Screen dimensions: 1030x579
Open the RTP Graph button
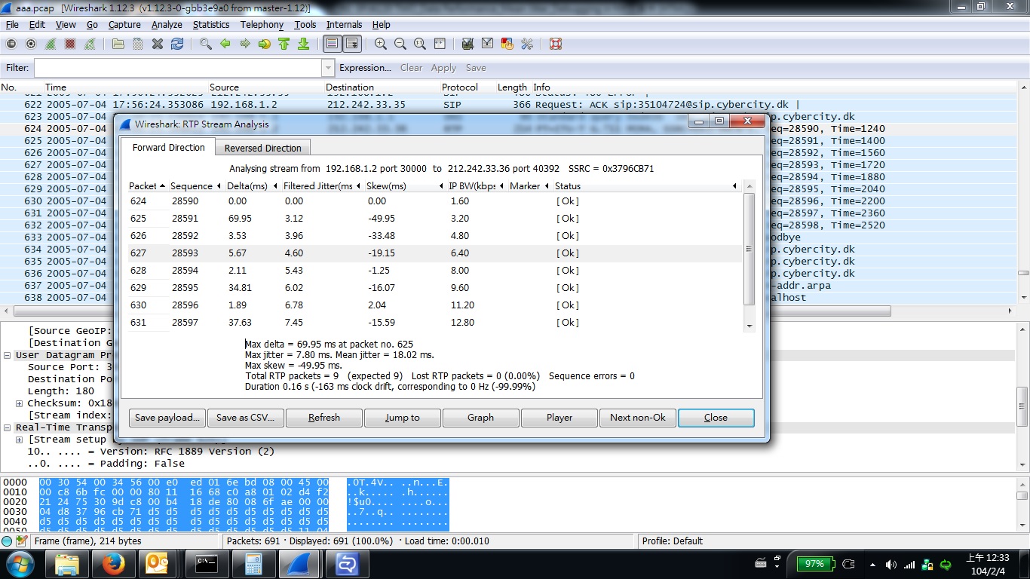click(x=481, y=418)
